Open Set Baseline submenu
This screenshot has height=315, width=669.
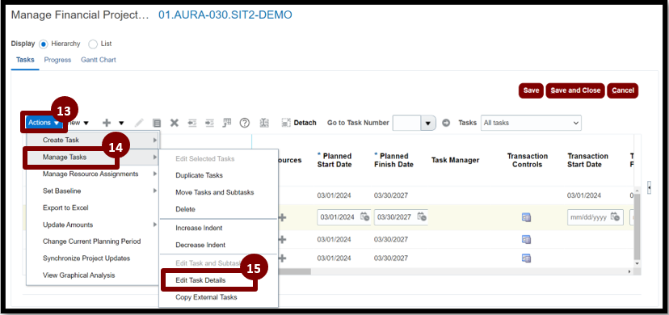coord(93,191)
